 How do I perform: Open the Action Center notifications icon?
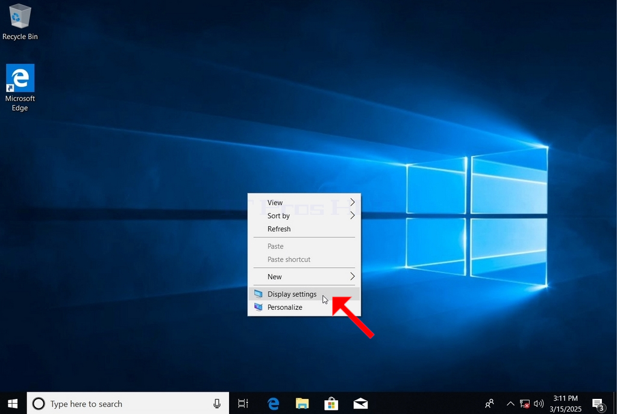[x=598, y=404]
